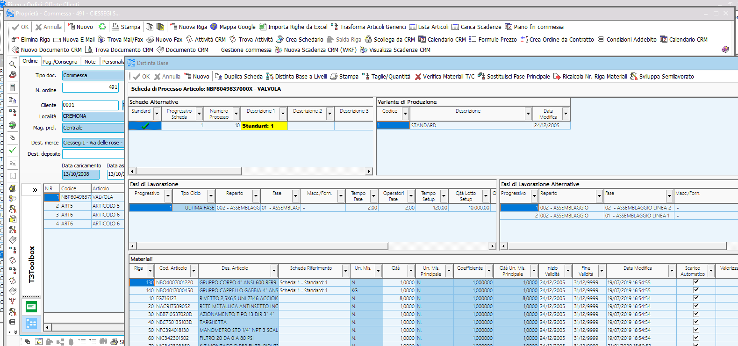The width and height of the screenshot is (738, 346).
Task: Open Gestione commessa menu
Action: [246, 50]
